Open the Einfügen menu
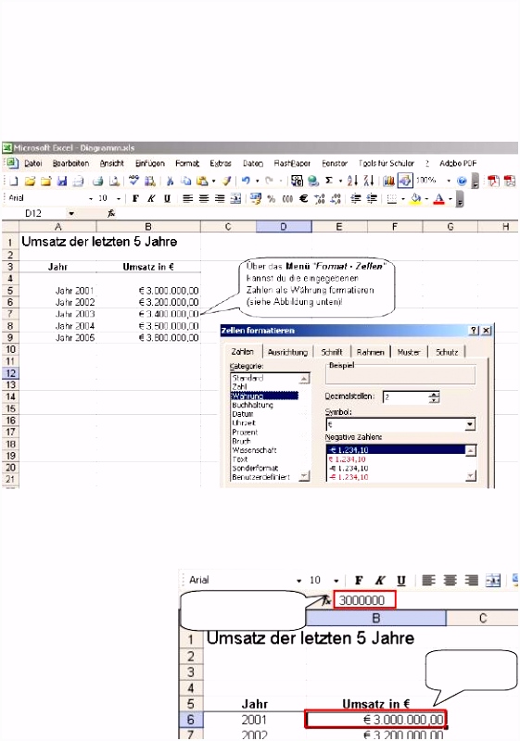This screenshot has height=741, width=520. [150, 164]
